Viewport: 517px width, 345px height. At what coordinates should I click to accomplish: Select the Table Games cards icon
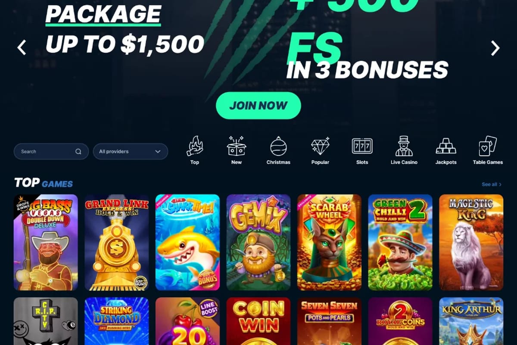tap(488, 147)
